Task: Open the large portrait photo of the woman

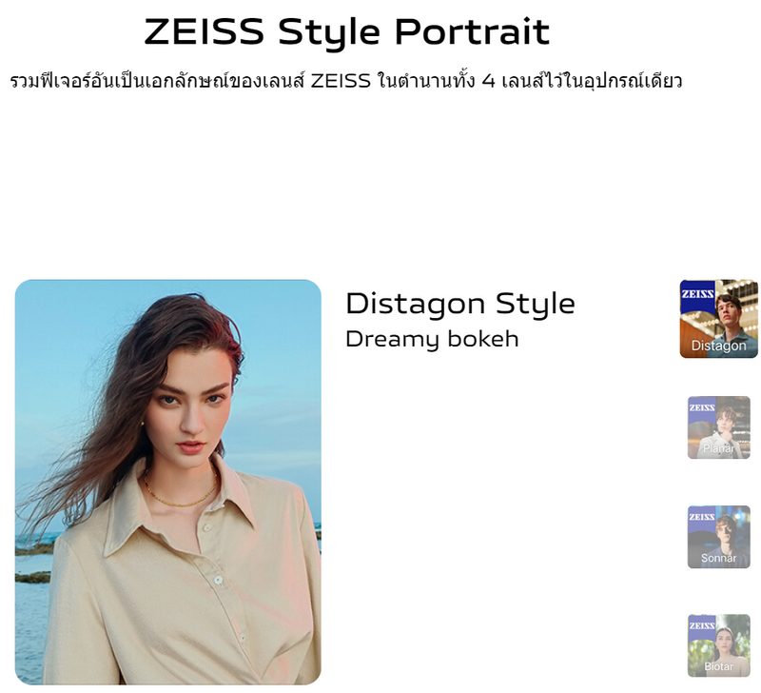Action: tap(168, 482)
